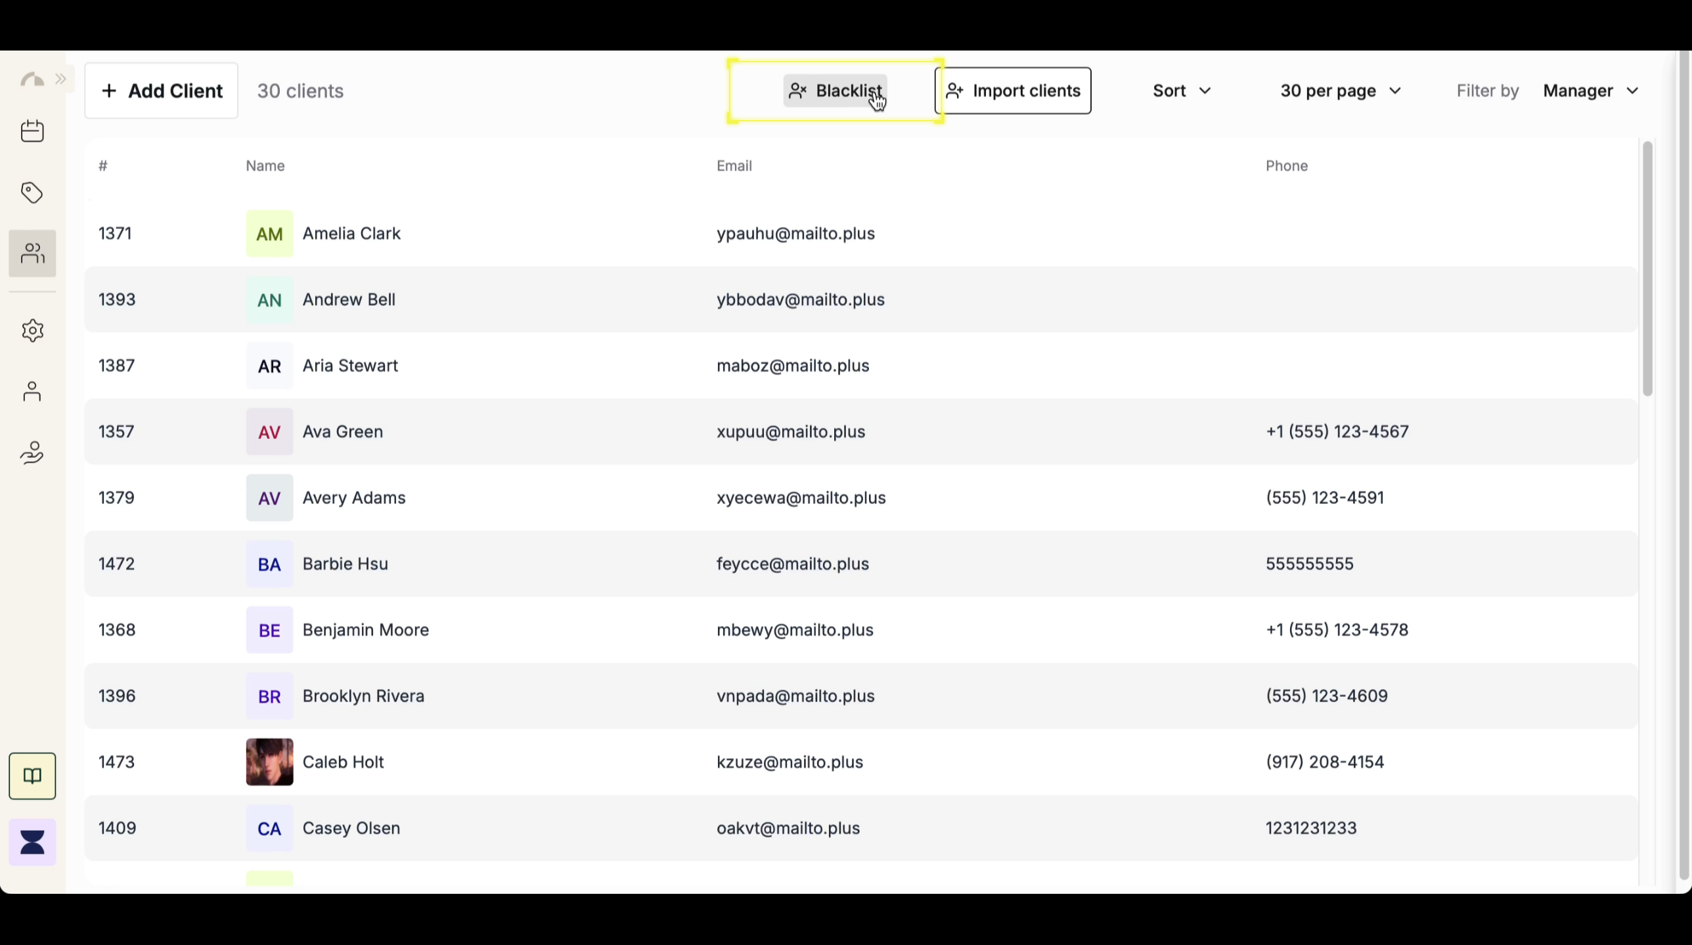Click Caleb Holt's profile photo
Viewport: 1692px width, 945px height.
(269, 762)
